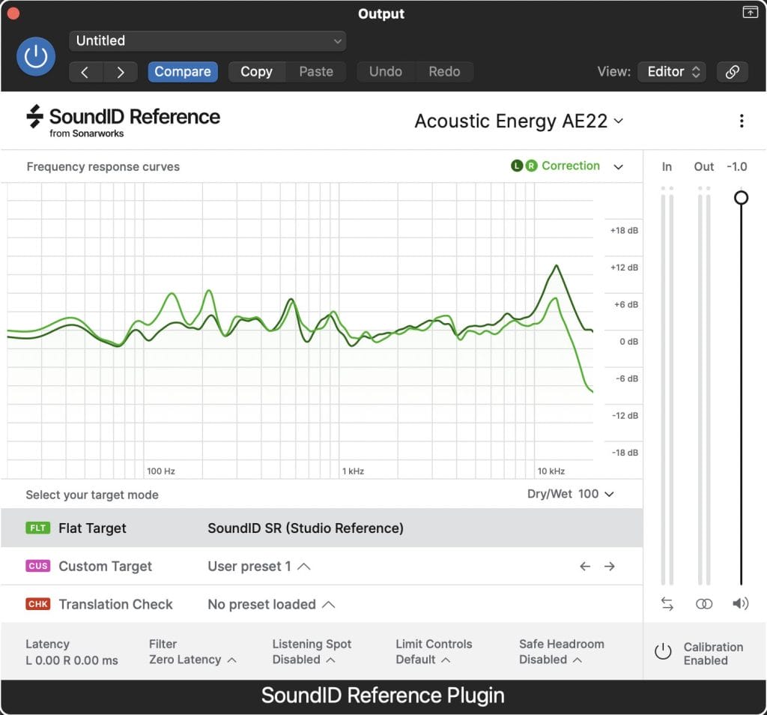Click the next preset arrow button
Viewport: 767px width, 715px height.
coord(120,72)
